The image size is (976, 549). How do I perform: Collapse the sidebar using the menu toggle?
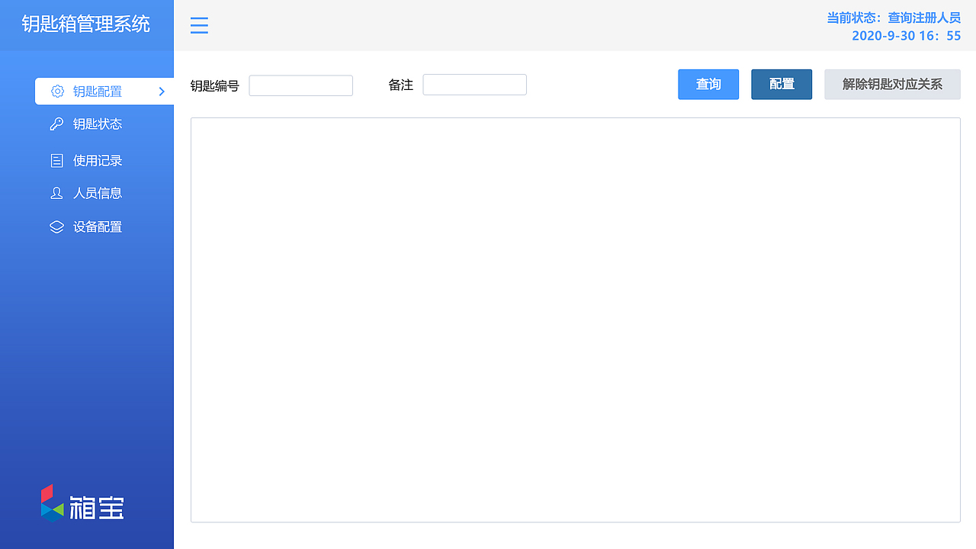tap(199, 25)
